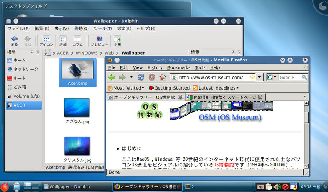Click WINDOWS in the breadcrumb path
This screenshot has width=328, height=192.
tap(87, 53)
